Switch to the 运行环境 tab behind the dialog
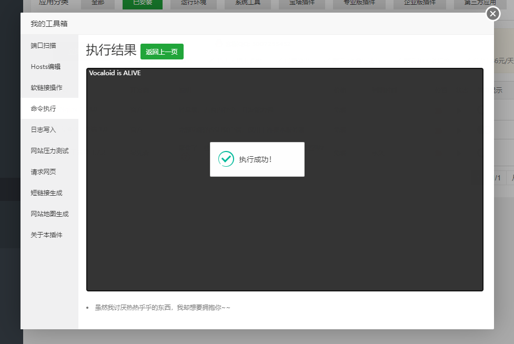 click(194, 4)
